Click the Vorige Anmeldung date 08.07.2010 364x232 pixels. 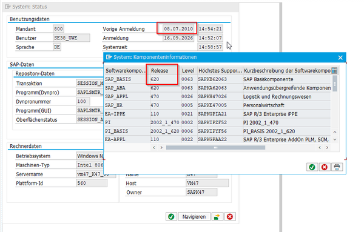point(178,28)
